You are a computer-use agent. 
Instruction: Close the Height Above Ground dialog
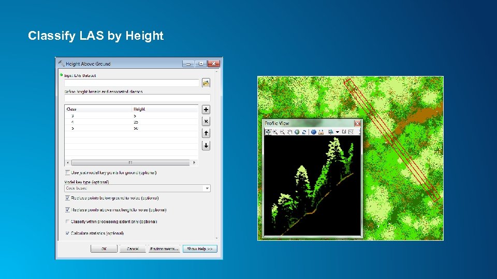[214, 64]
